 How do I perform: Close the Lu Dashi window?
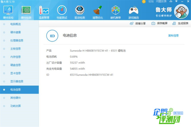(x=188, y=1)
